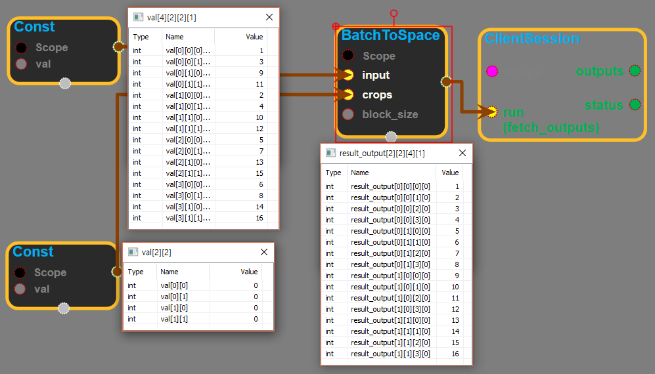The width and height of the screenshot is (655, 374).
Task: Click the run (fetch_outputs) input port
Action: click(x=492, y=112)
